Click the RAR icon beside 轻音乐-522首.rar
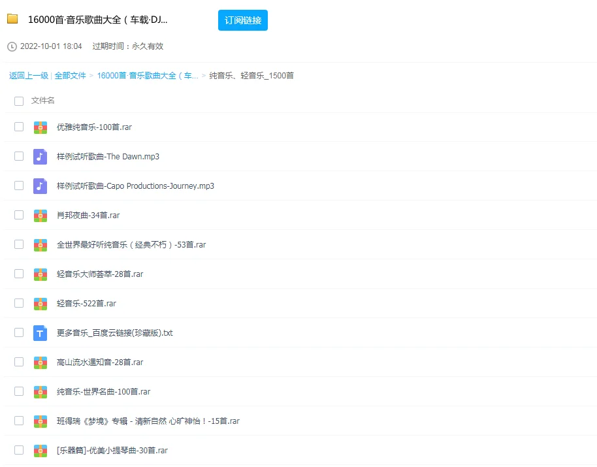This screenshot has height=467, width=597. coord(40,303)
